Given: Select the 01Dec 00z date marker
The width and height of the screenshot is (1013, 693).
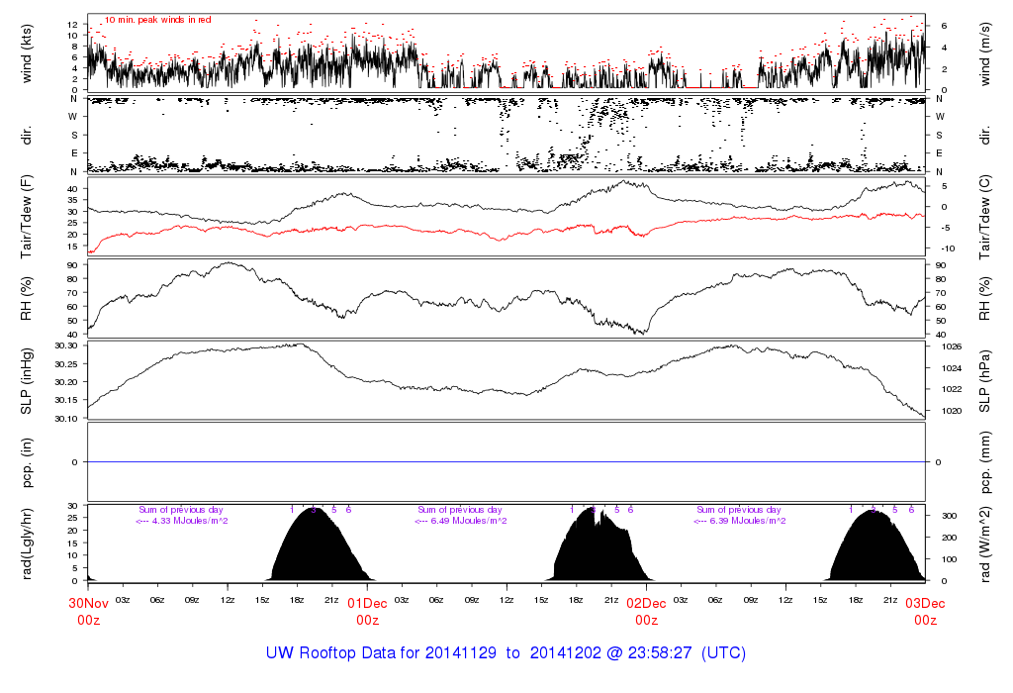Looking at the screenshot, I should (x=367, y=611).
